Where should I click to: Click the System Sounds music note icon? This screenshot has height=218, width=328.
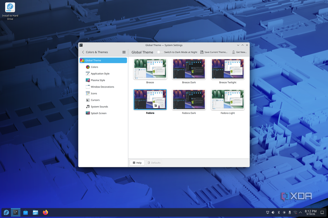[88, 106]
